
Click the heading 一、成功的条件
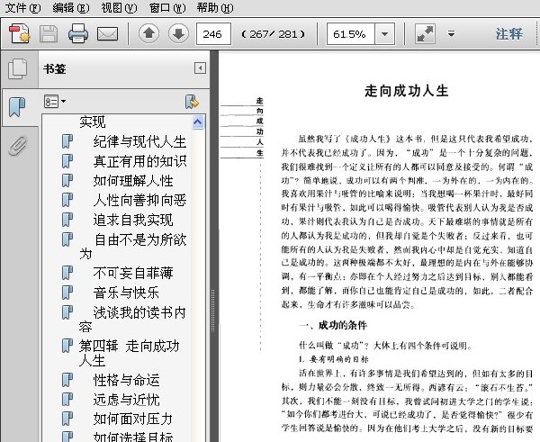333,325
